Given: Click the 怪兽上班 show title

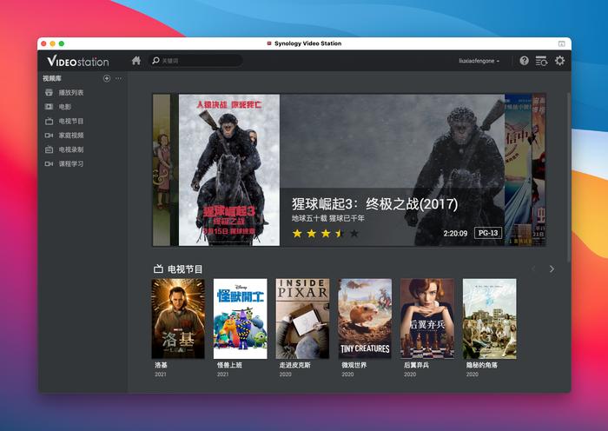Looking at the screenshot, I should 229,365.
